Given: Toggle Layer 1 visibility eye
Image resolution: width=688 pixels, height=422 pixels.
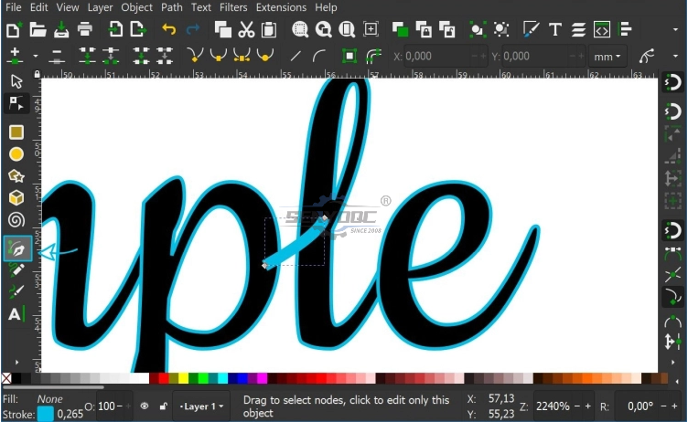Looking at the screenshot, I should point(145,406).
